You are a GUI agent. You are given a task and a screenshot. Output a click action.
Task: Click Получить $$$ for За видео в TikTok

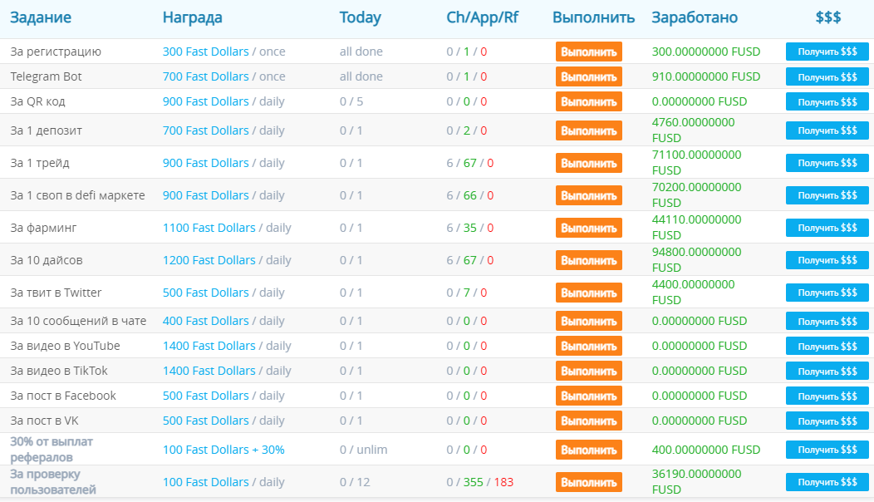[x=827, y=371]
